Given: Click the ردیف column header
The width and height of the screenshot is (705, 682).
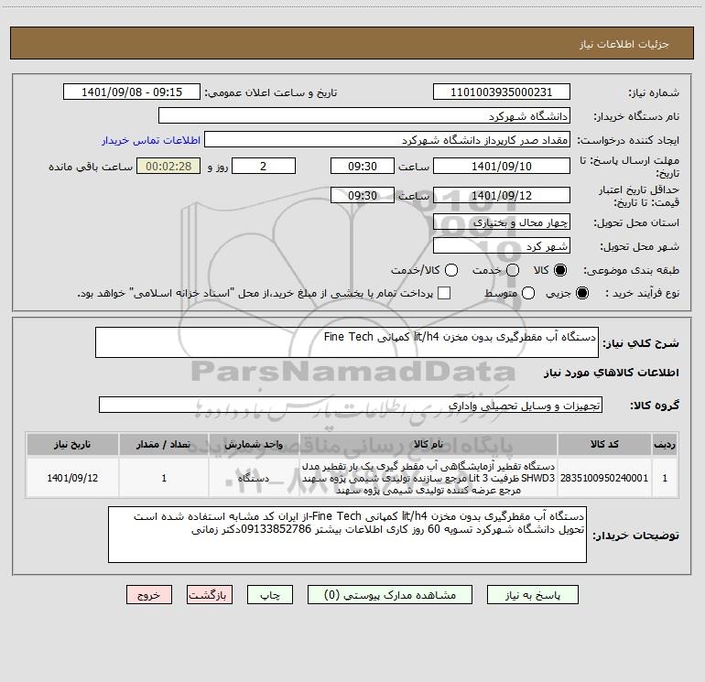Looking at the screenshot, I should click(665, 444).
